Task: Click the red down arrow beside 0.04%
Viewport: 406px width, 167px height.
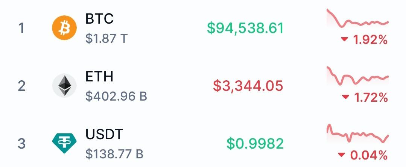Action: pos(342,155)
